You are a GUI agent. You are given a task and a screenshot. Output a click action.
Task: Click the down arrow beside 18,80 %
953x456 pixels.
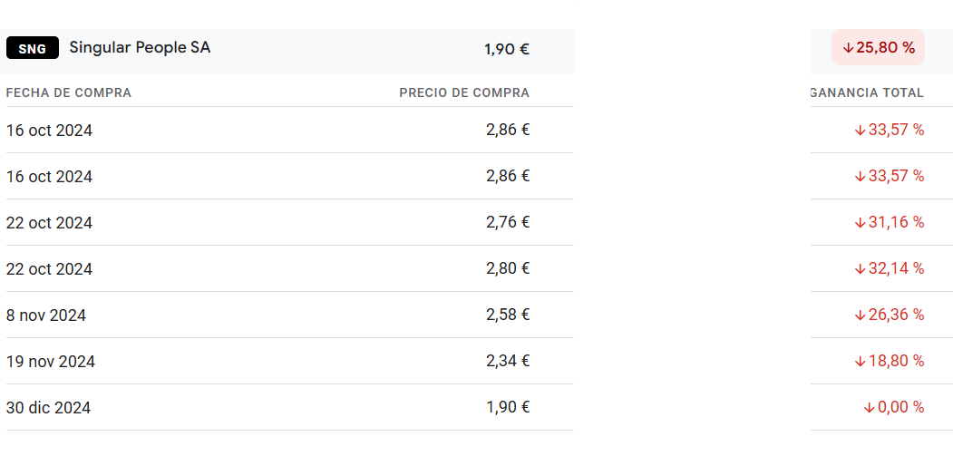(x=860, y=362)
